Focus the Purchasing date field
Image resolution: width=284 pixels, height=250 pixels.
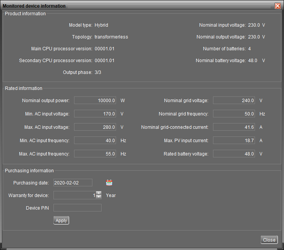click(x=73, y=183)
